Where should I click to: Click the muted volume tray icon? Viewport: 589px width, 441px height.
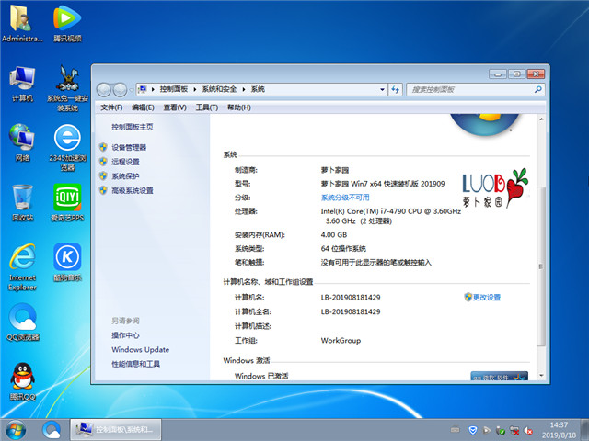coord(528,431)
